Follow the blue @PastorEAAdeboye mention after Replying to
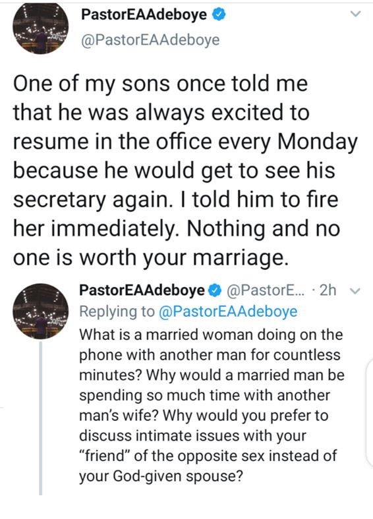 click(228, 312)
